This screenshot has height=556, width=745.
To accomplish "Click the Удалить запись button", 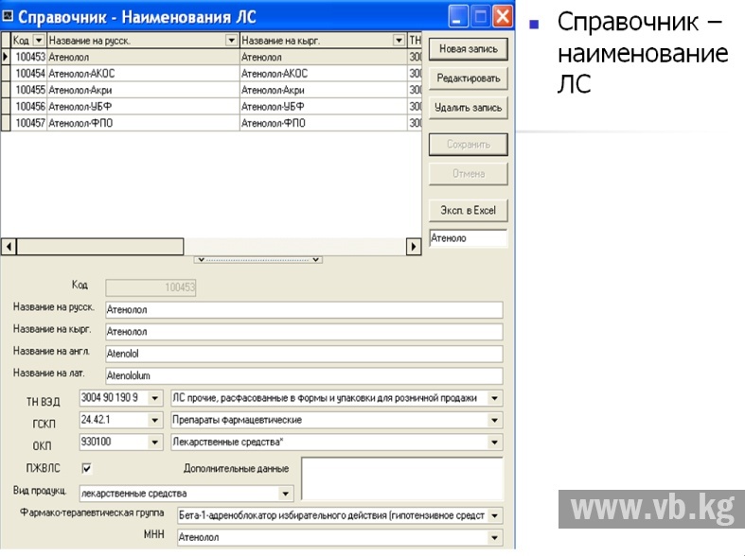I will click(x=468, y=108).
